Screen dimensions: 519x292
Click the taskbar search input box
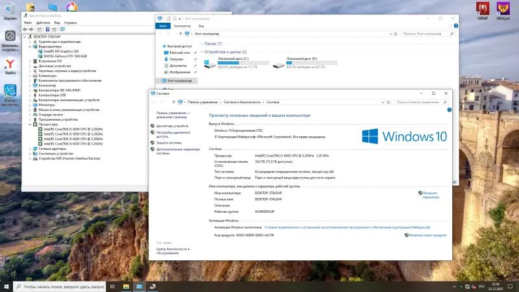[62, 286]
